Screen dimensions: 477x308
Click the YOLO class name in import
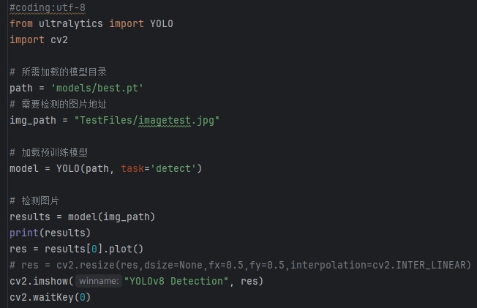(161, 24)
